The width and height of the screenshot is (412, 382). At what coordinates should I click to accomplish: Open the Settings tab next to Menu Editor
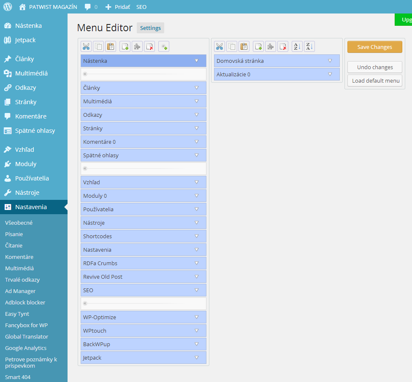[150, 28]
